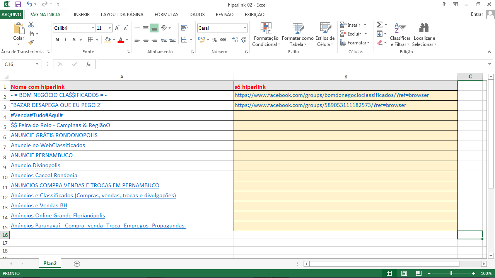Merge and center the selected cells
This screenshot has height=278, width=495.
coord(184,40)
